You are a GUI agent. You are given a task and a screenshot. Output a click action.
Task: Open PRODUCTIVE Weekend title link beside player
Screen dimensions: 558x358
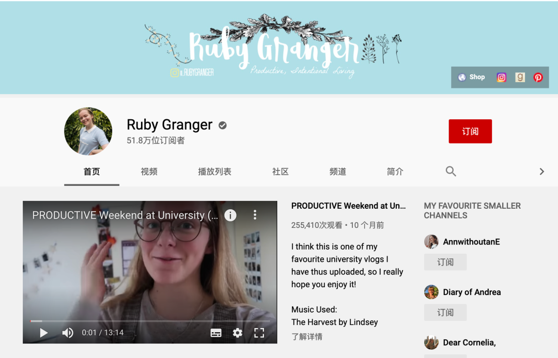(348, 206)
